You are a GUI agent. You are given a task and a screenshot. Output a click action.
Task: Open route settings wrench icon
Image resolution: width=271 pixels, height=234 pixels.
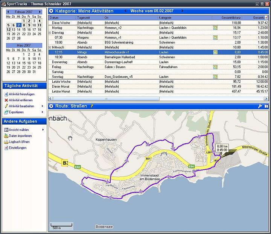coord(260,106)
